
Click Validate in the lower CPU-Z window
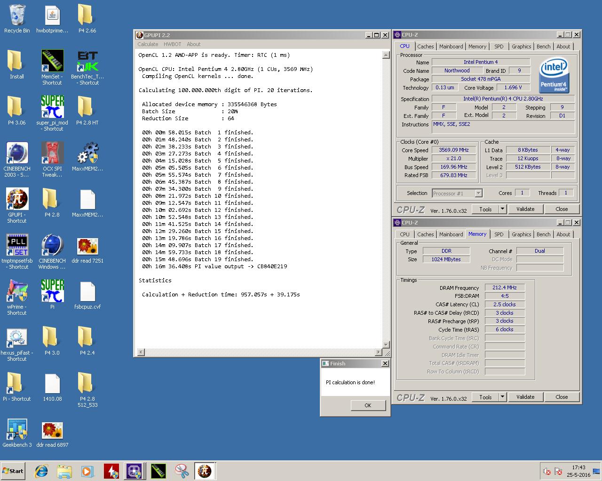click(525, 397)
